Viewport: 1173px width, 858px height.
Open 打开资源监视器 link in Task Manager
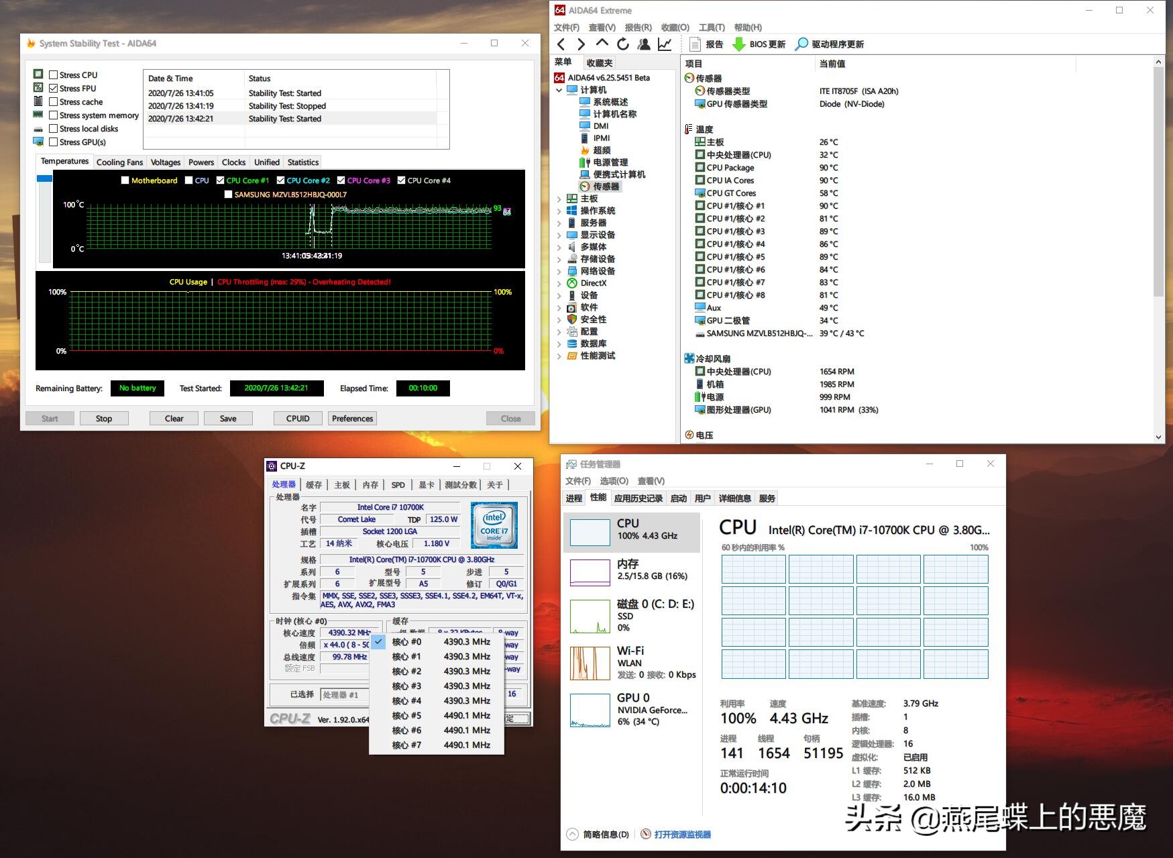point(683,835)
